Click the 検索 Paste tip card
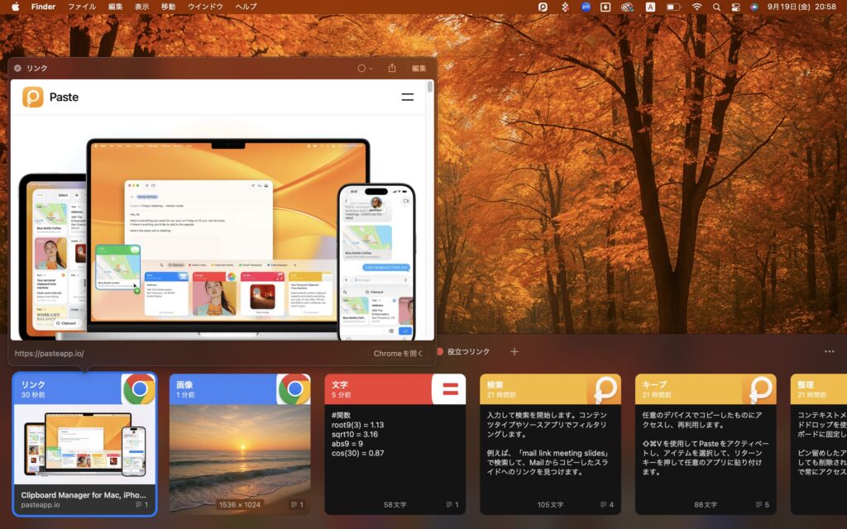This screenshot has height=529, width=847. click(x=550, y=444)
